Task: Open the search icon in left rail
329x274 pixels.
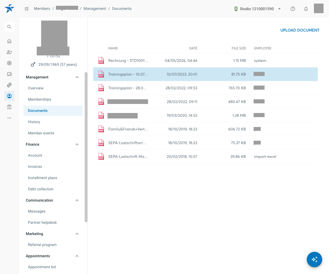Action: pyautogui.click(x=9, y=27)
